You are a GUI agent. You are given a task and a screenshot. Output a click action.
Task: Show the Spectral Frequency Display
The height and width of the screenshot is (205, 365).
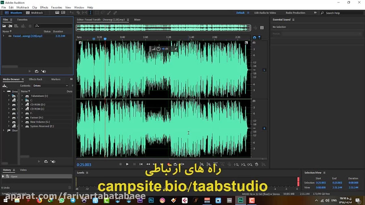57,13
